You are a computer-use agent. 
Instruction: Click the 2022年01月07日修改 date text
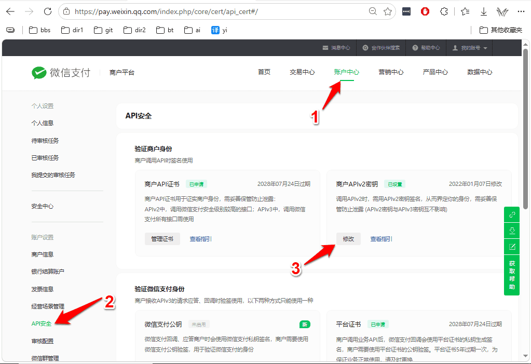tap(475, 184)
